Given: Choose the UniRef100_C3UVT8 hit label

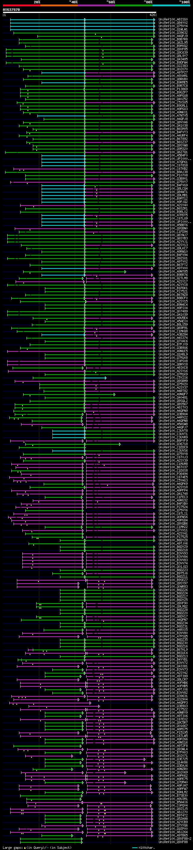Looking at the screenshot, I should click(173, 431).
